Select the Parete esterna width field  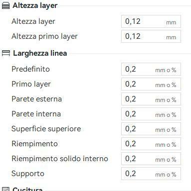click(x=151, y=99)
